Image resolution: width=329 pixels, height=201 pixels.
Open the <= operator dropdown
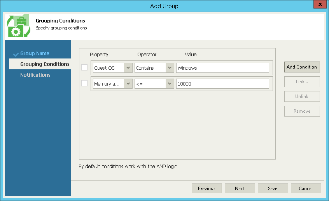coord(170,84)
